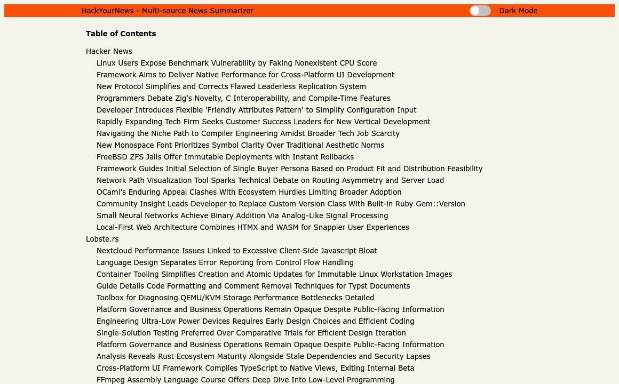Toggle the Dark Mode switch

(x=480, y=11)
